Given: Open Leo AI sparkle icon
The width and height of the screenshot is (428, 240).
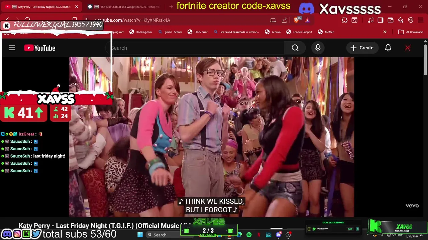Looking at the screenshot, I should click(401, 20).
